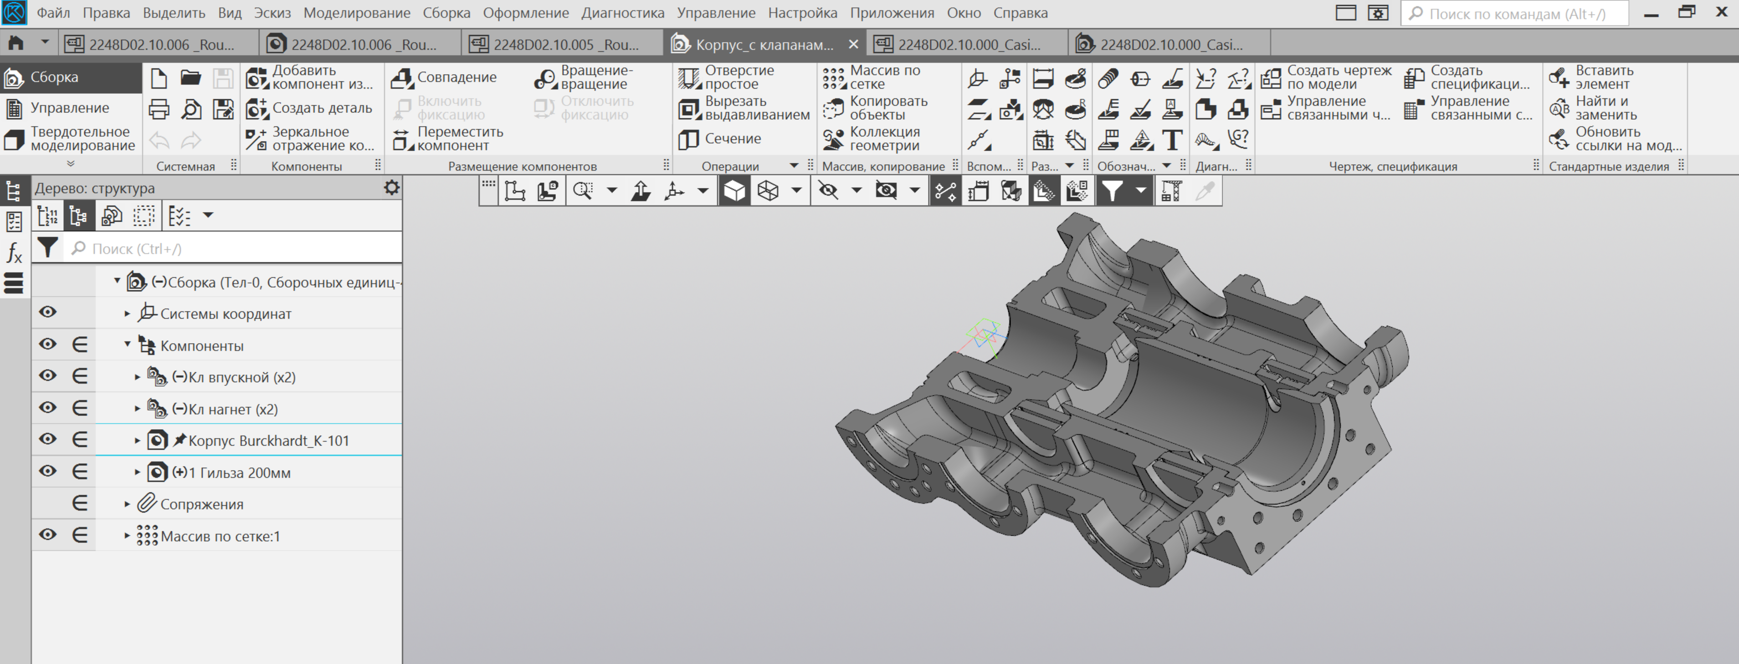Viewport: 1739px width, 664px height.
Task: Hide the Корпус Burckhardt_K-101 component
Action: tap(47, 440)
